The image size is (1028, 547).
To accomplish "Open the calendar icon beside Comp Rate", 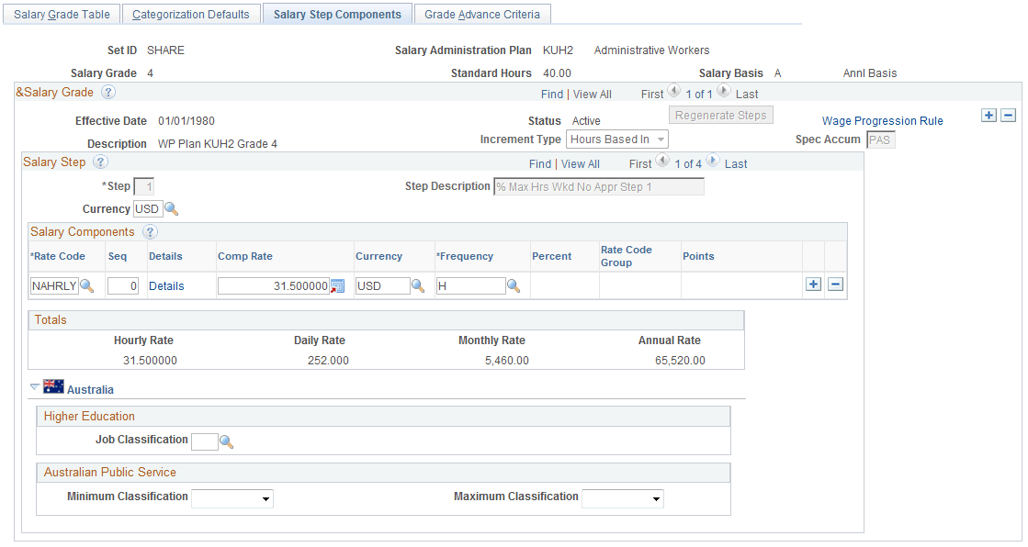I will pyautogui.click(x=337, y=285).
